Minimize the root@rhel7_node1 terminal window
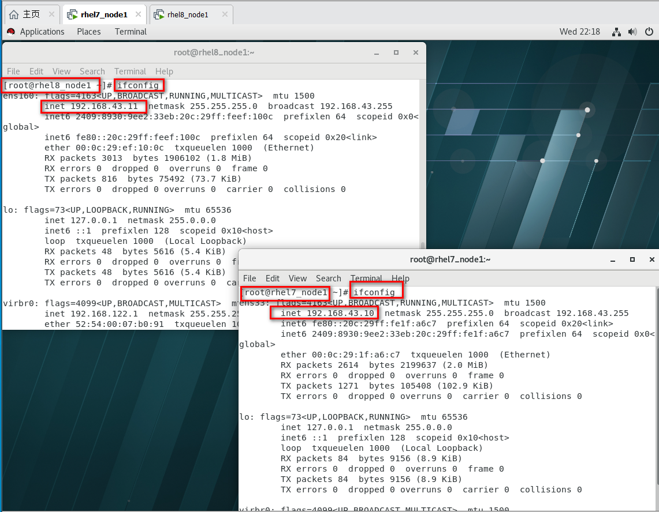This screenshot has width=659, height=512. (x=613, y=260)
